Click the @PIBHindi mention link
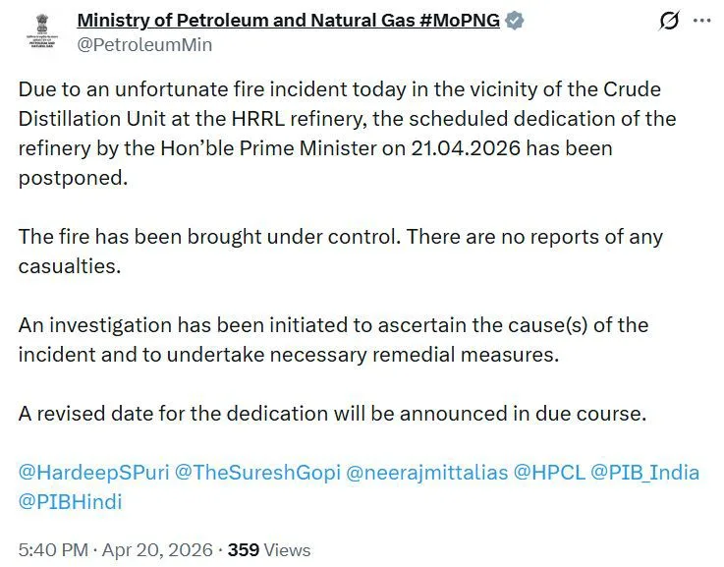The image size is (724, 567). tap(70, 501)
